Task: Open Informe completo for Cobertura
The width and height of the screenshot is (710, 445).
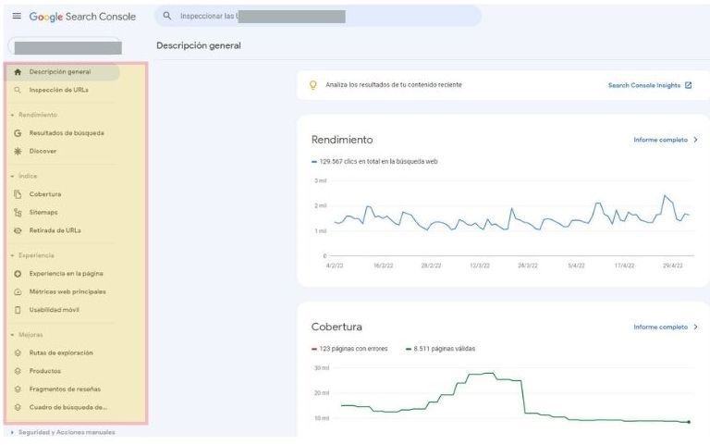Action: (x=660, y=327)
